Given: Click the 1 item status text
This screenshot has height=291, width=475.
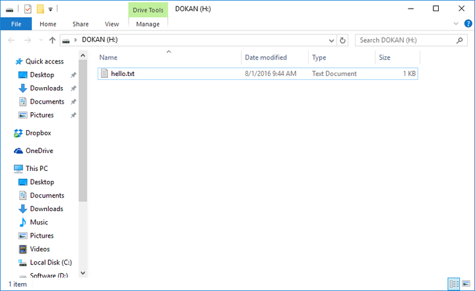Looking at the screenshot, I should click(x=18, y=284).
